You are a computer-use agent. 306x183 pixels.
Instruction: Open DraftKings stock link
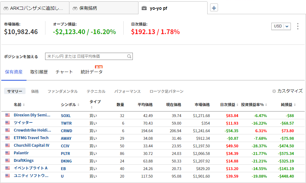[24, 161]
